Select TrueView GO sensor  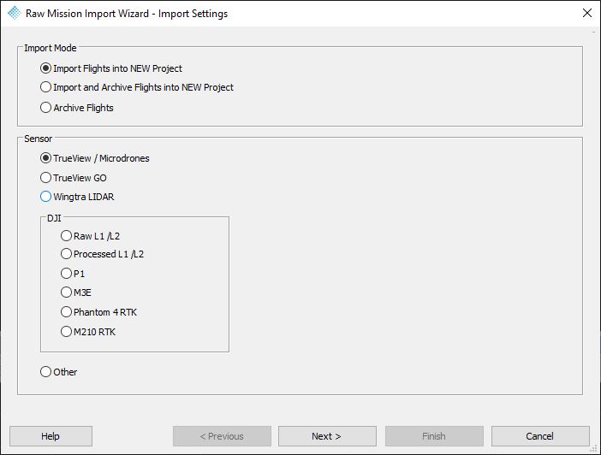(74, 178)
